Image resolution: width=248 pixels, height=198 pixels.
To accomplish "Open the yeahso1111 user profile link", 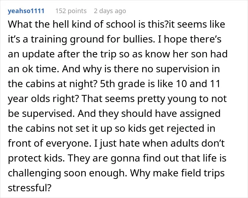I will click(x=26, y=11).
